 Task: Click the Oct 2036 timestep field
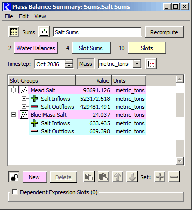tap(50, 64)
